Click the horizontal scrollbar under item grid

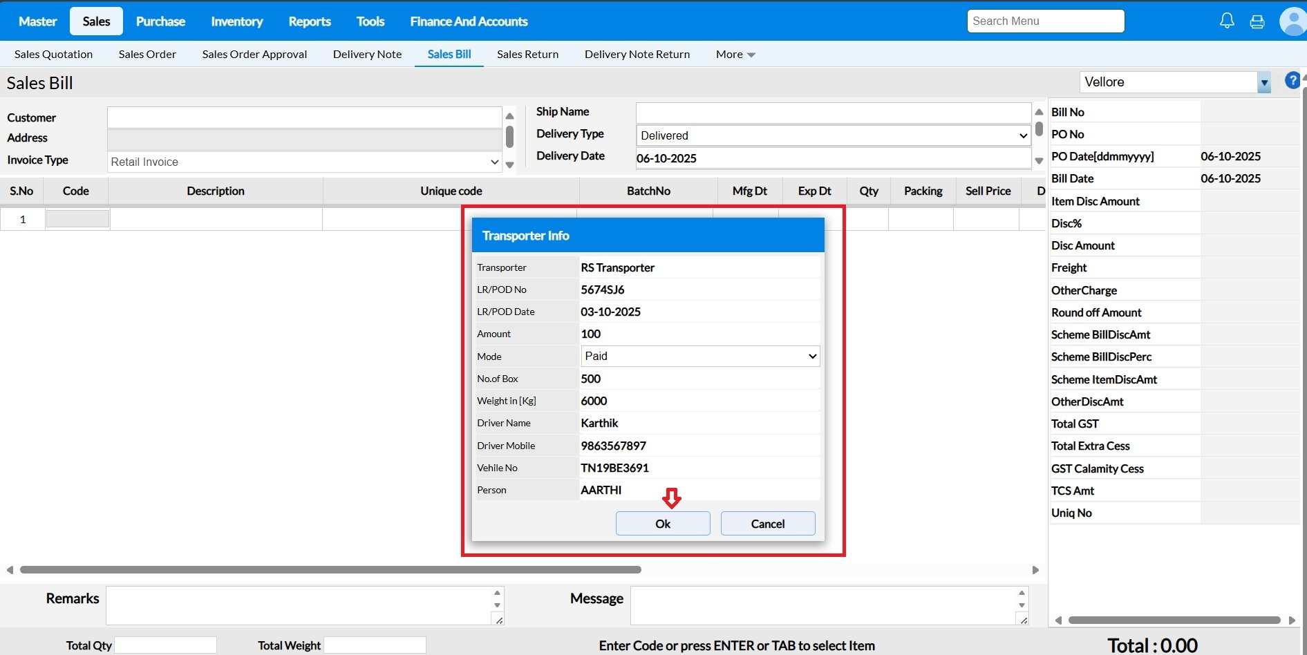point(330,570)
